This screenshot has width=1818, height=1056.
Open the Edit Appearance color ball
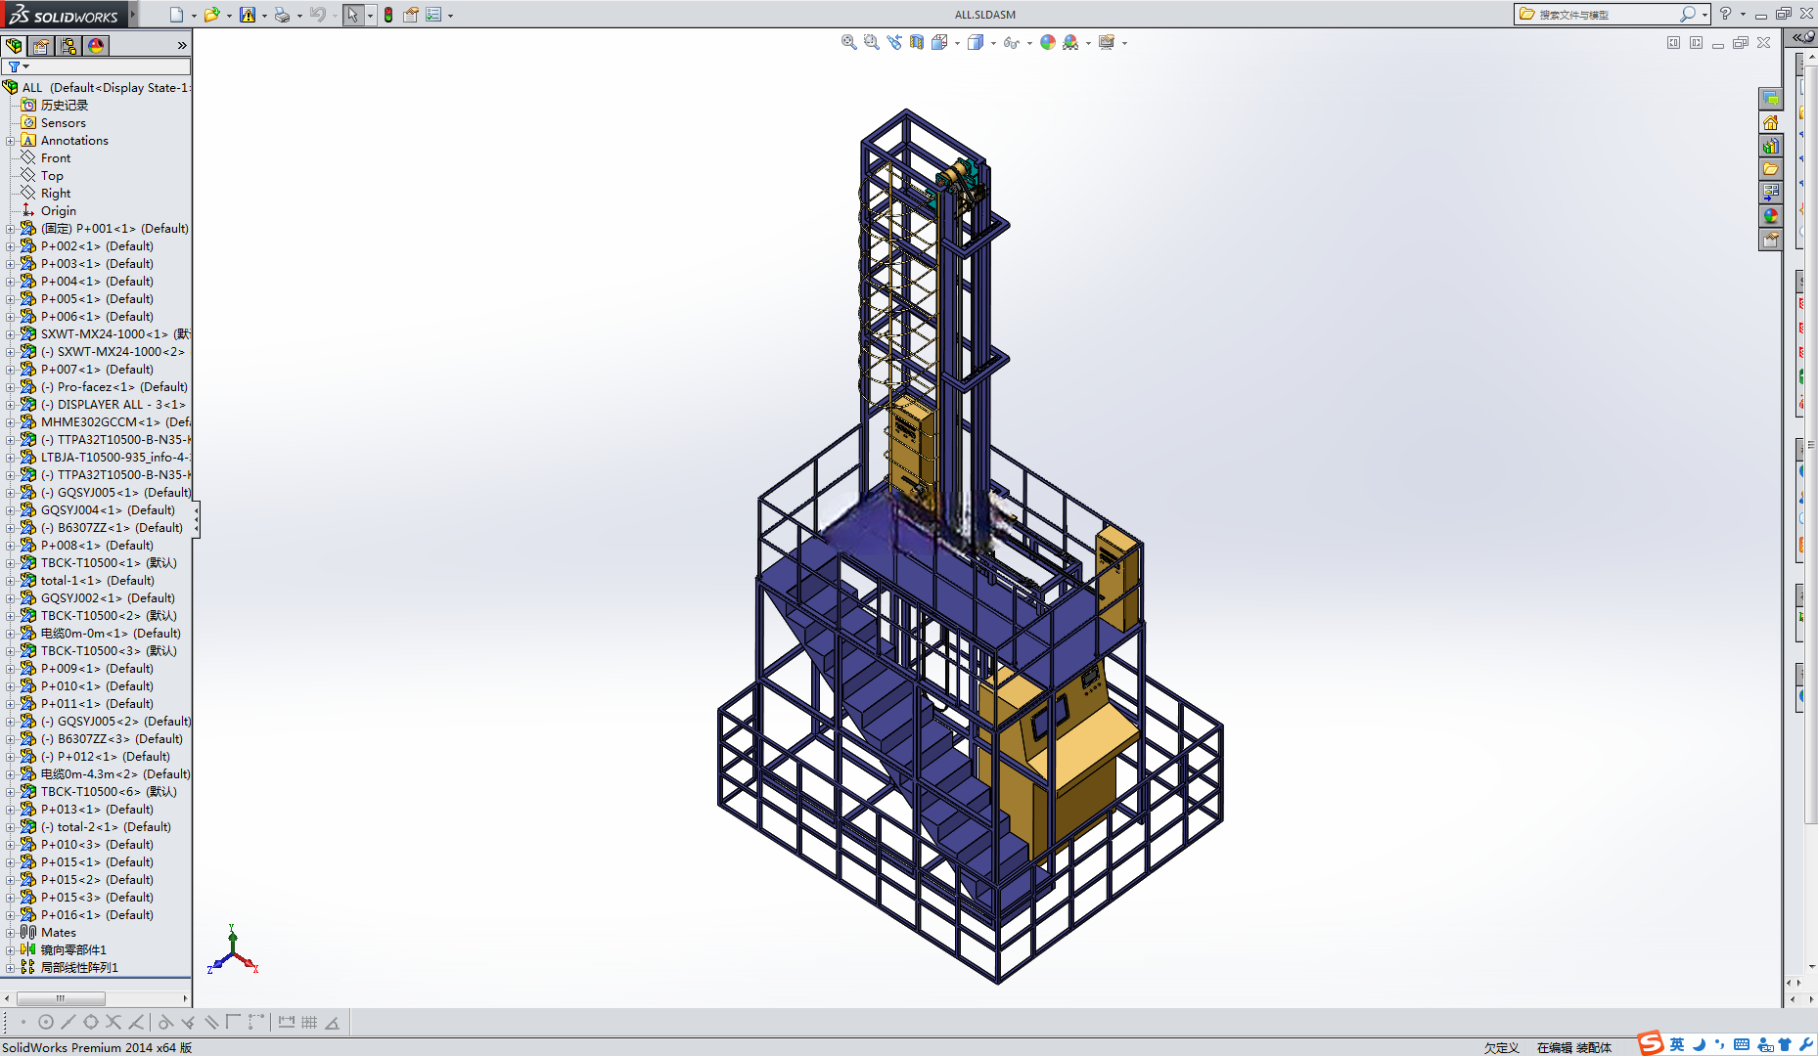[x=1048, y=42]
